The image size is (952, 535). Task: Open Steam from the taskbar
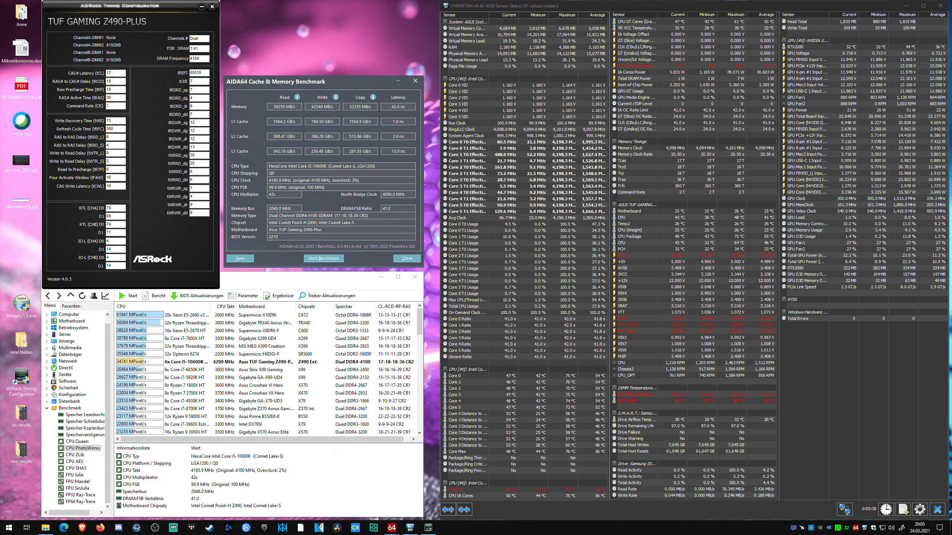pos(210,528)
